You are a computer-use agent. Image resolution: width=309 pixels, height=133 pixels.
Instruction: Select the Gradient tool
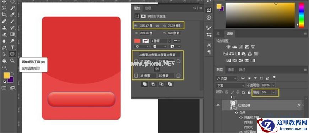pyautogui.click(x=12, y=34)
